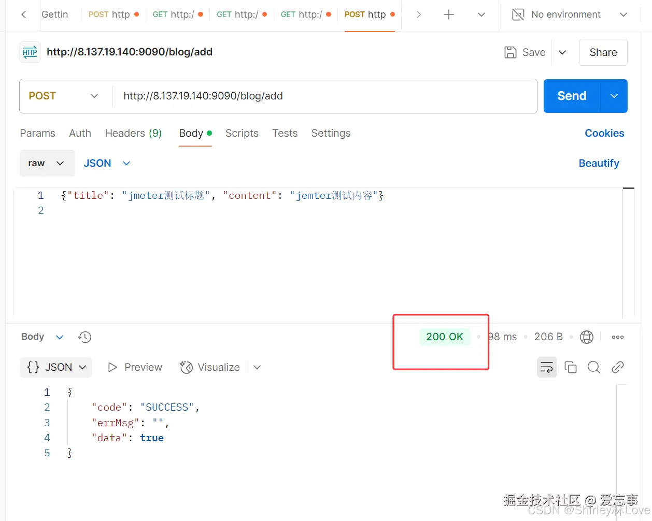Switch to the Gettin tab

(55, 15)
